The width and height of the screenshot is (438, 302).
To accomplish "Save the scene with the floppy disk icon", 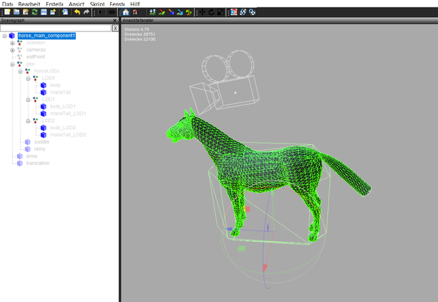I will [x=44, y=12].
